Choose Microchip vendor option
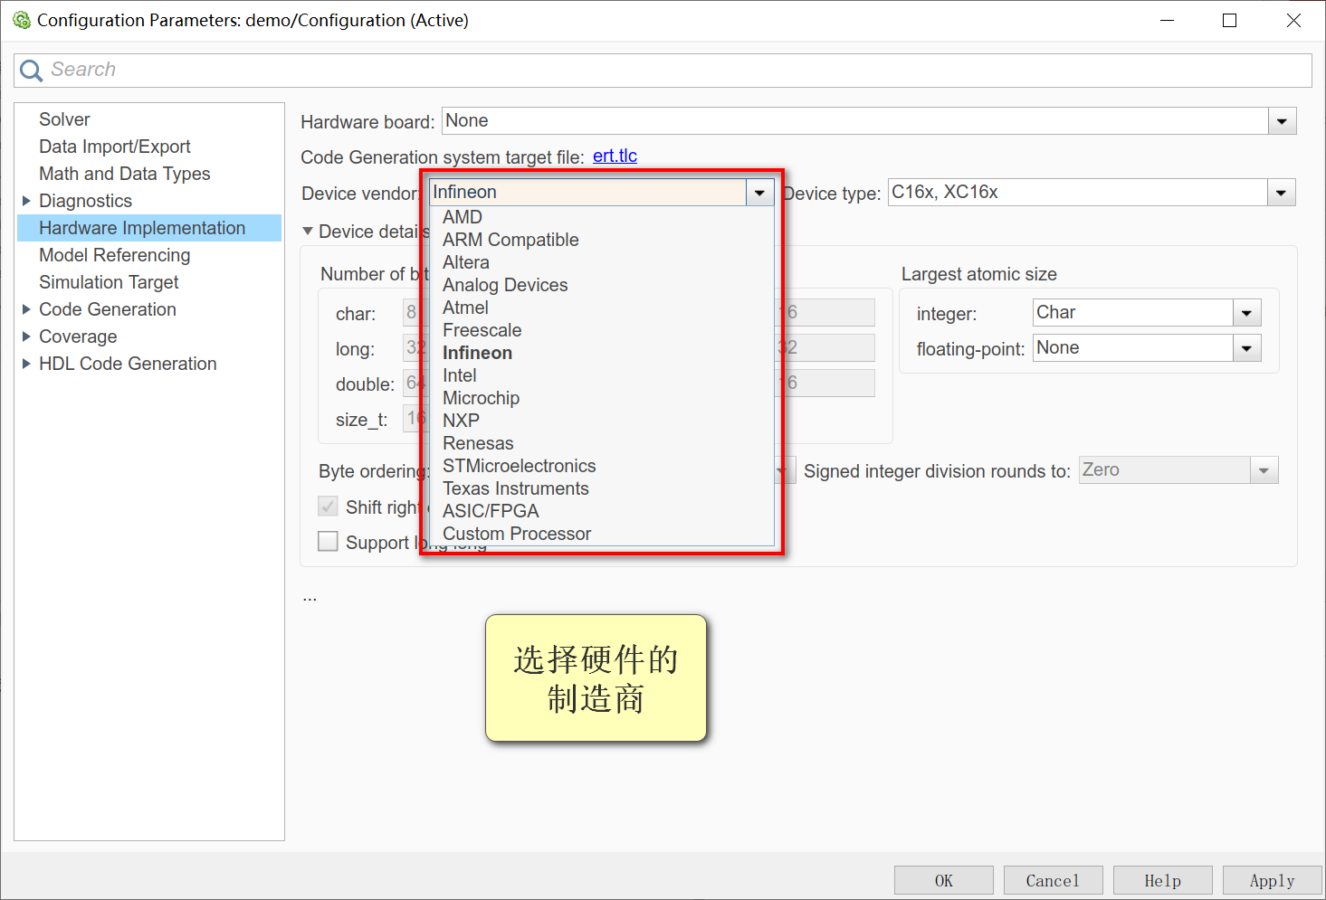 point(481,398)
